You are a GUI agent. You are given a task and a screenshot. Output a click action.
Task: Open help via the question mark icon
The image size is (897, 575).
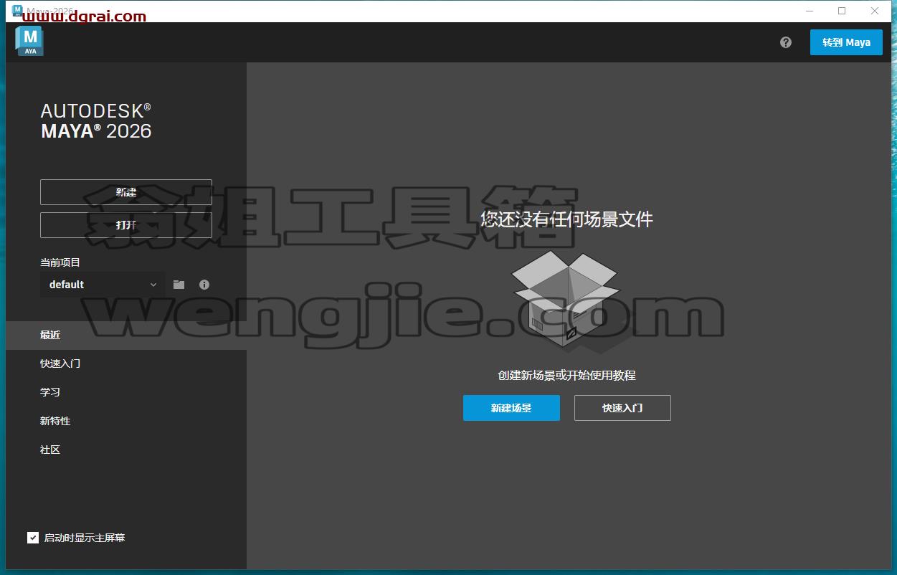[x=786, y=42]
